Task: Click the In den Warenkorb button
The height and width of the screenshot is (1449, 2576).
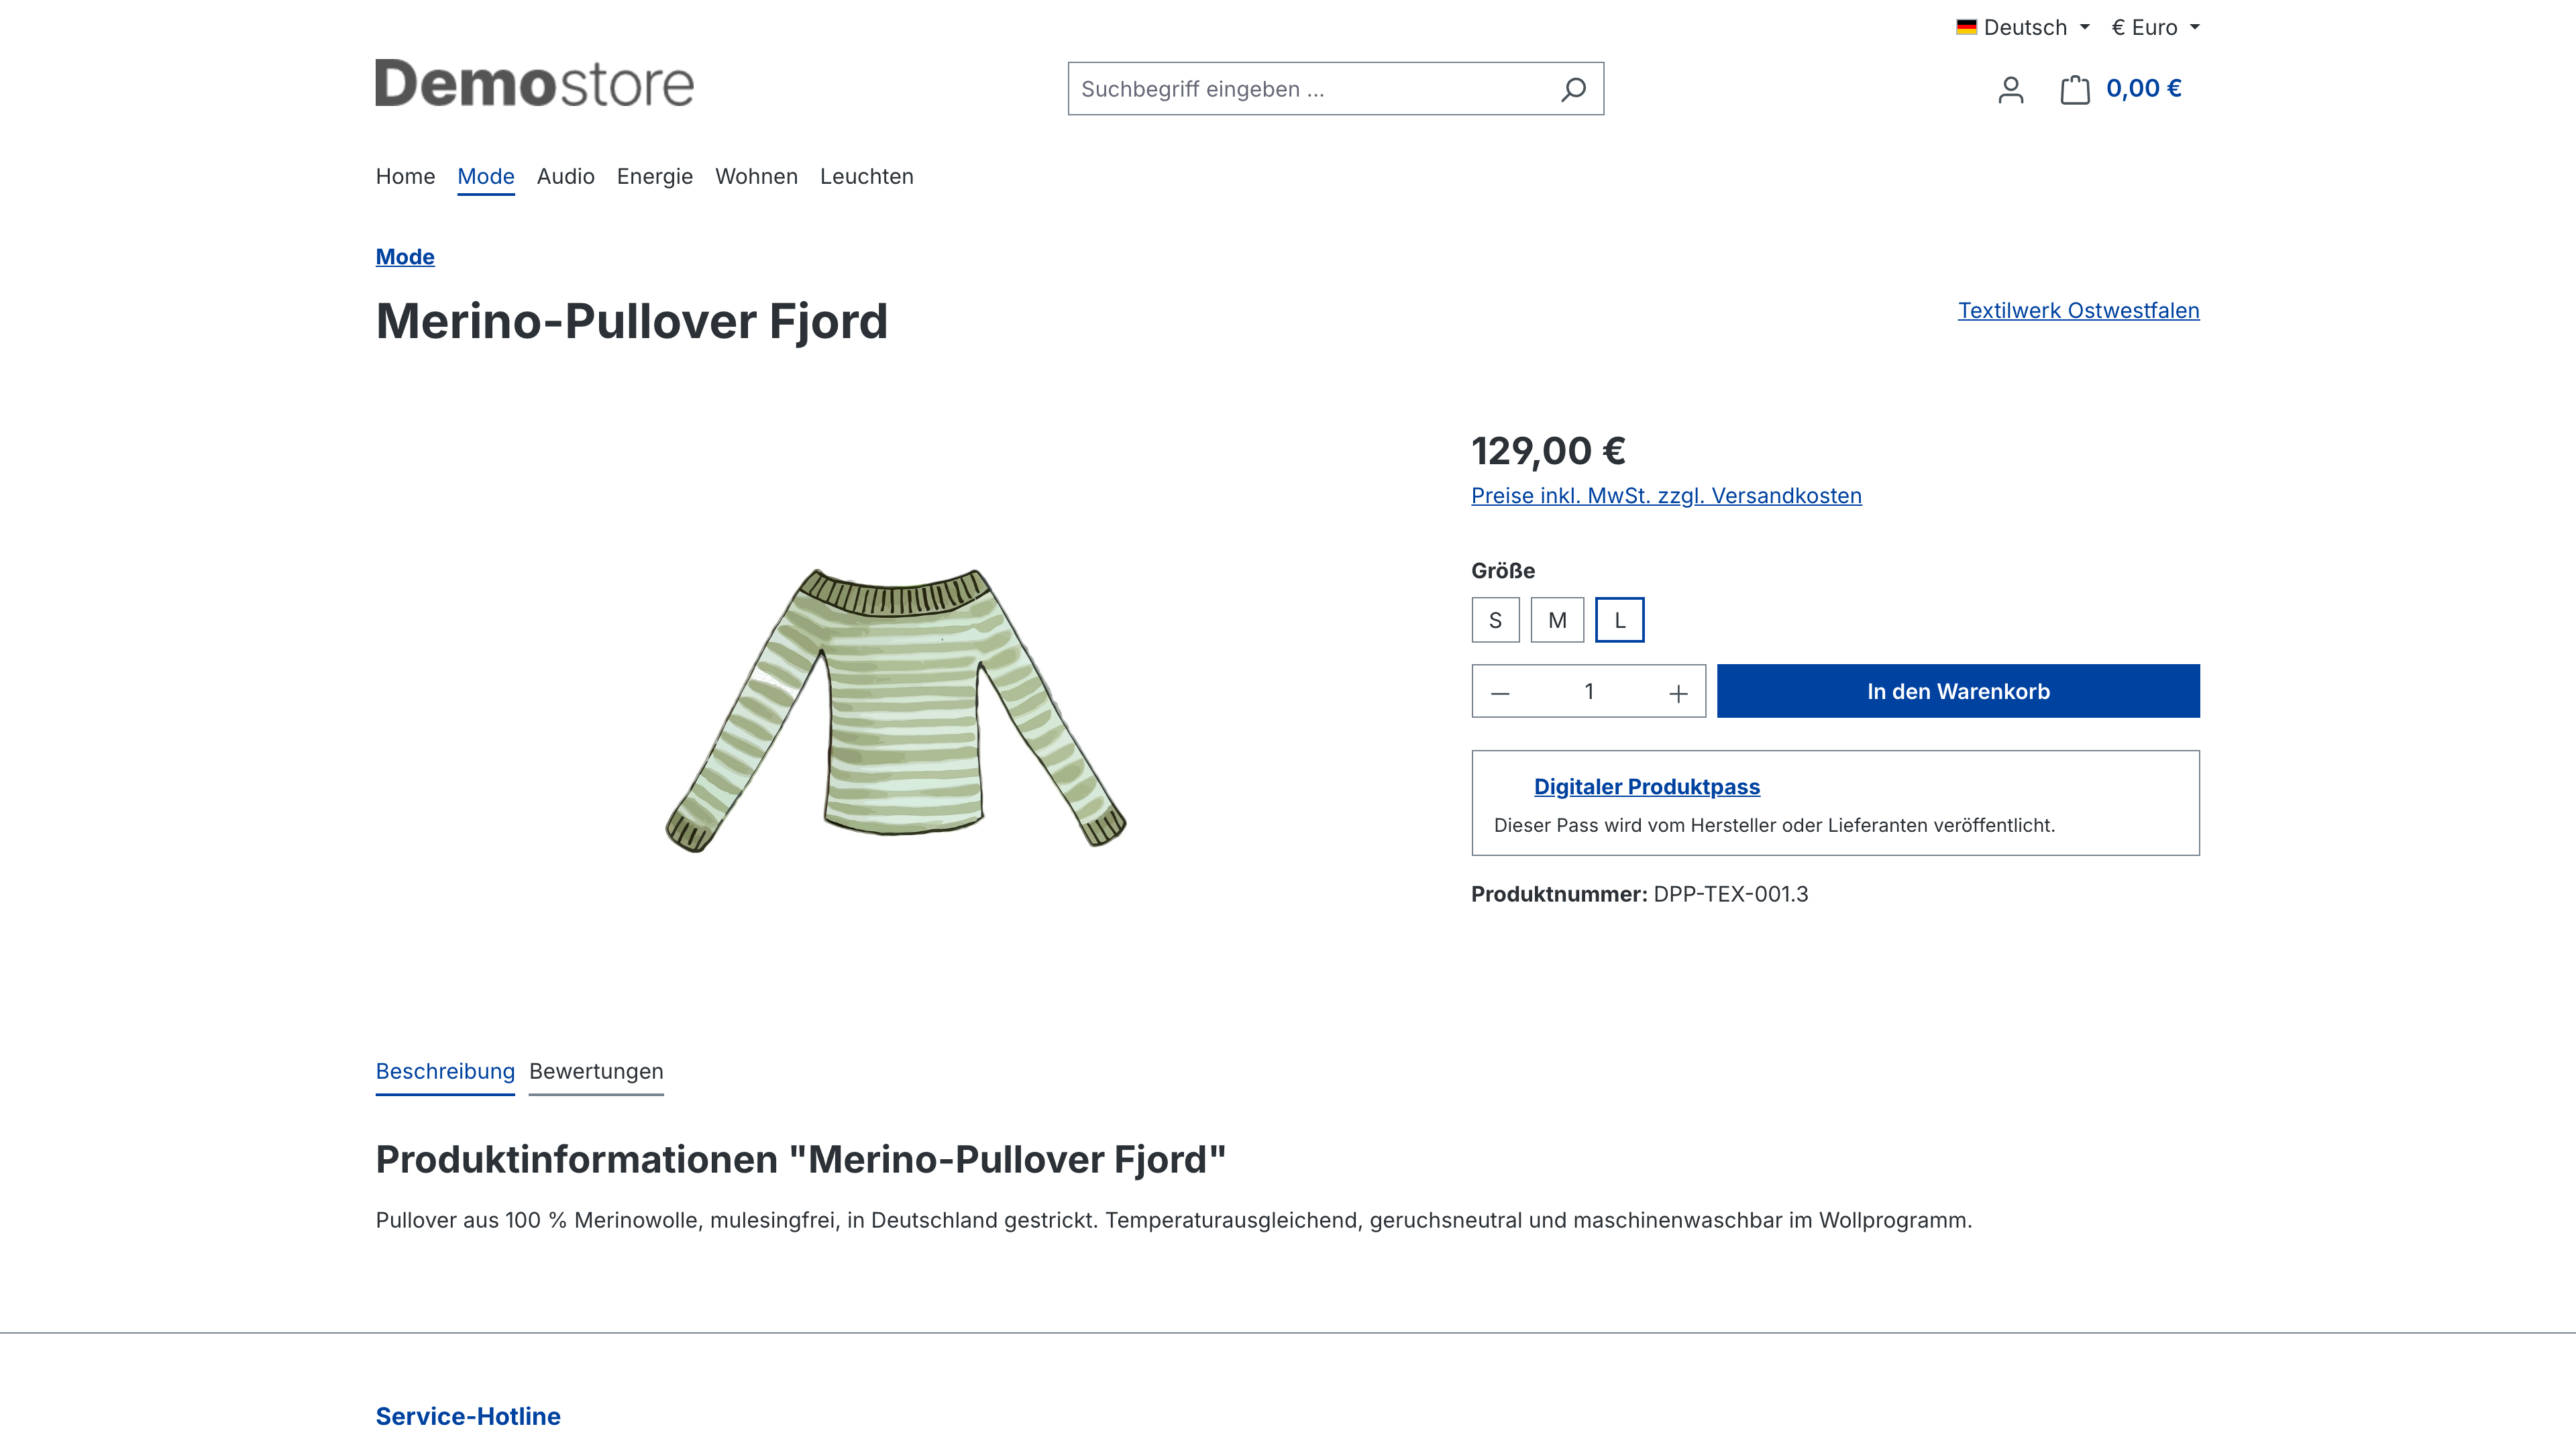Action: 1958,691
